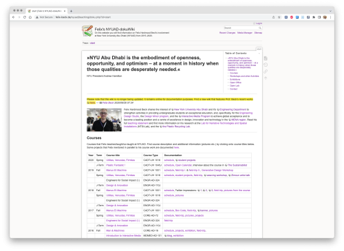Click the search magnifier icon

pyautogui.click(x=260, y=28)
